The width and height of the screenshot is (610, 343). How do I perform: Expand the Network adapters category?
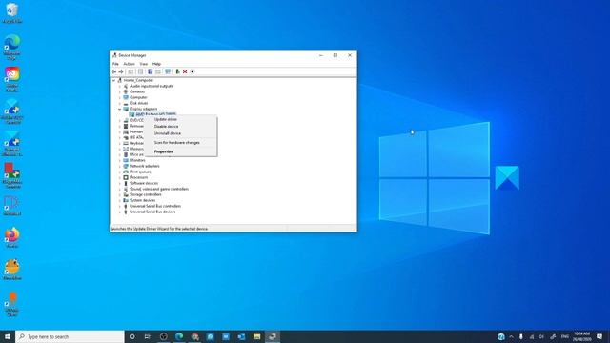(x=120, y=166)
